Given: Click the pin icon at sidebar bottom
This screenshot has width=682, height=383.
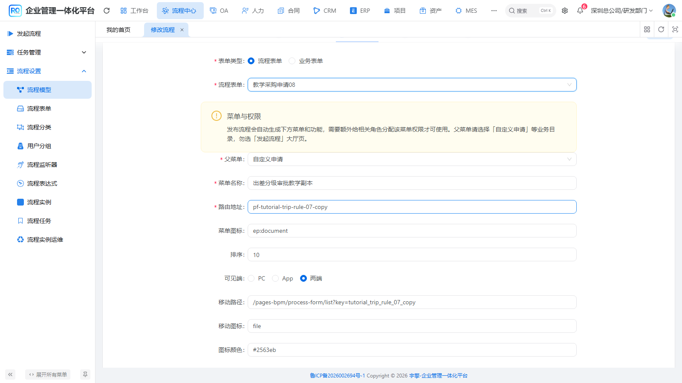Looking at the screenshot, I should click(x=85, y=374).
